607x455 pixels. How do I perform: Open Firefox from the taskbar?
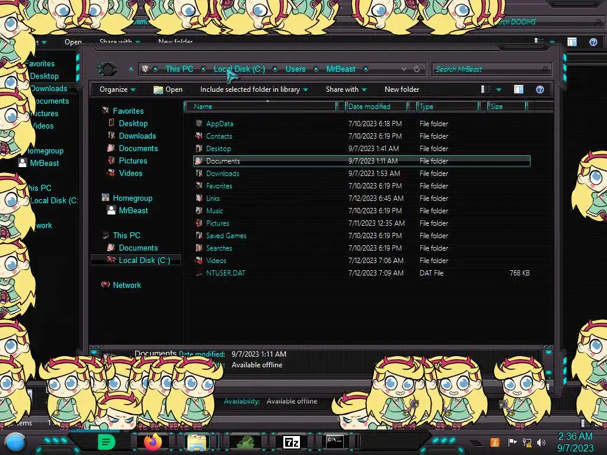(x=152, y=441)
